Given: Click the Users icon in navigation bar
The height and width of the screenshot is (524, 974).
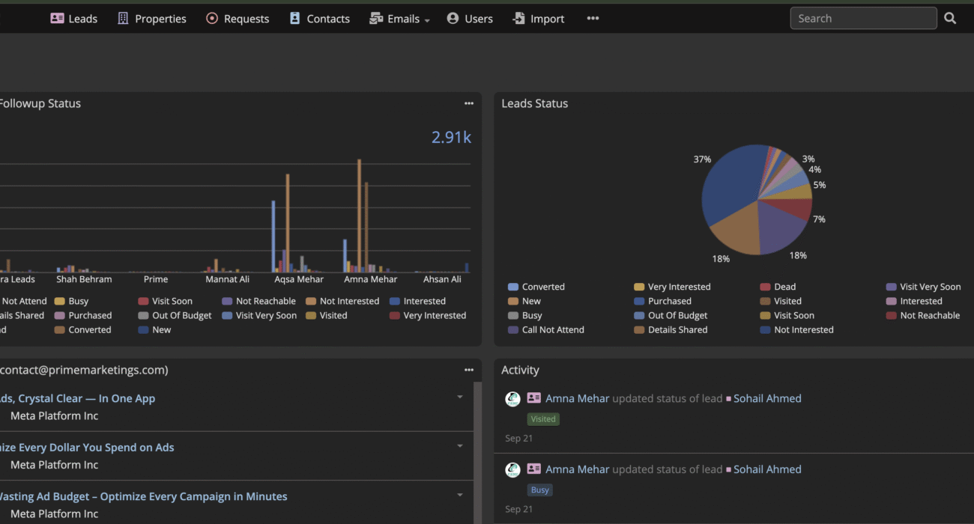Looking at the screenshot, I should pos(453,19).
